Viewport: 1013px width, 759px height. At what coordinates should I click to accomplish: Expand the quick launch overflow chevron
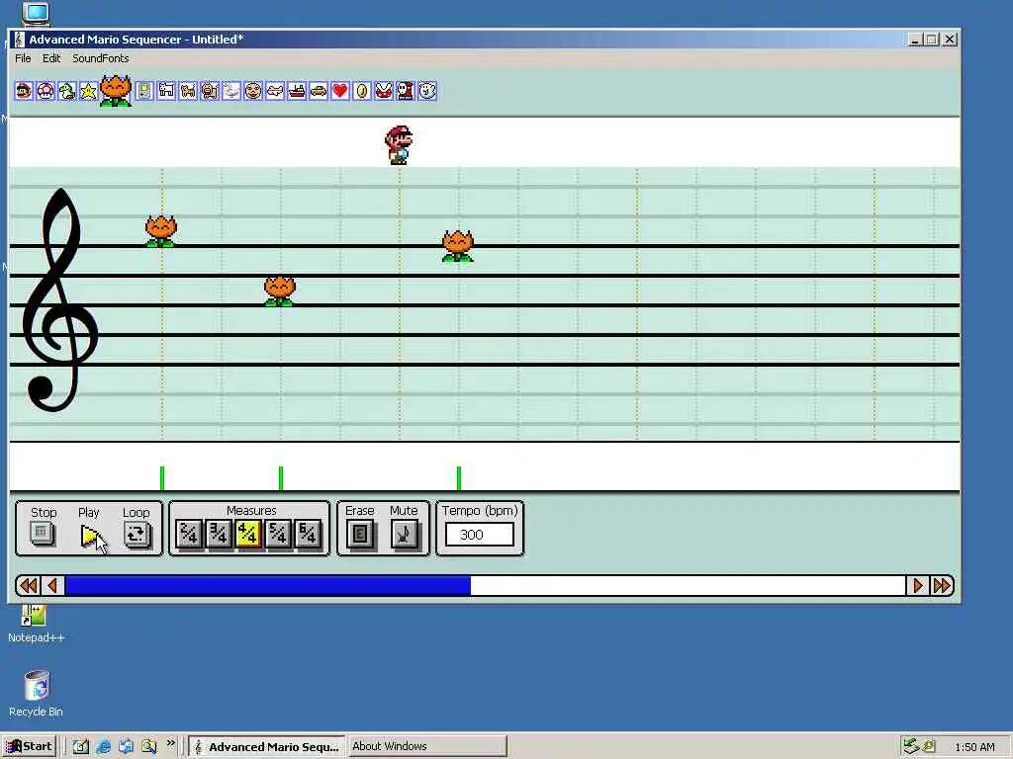[x=170, y=743]
